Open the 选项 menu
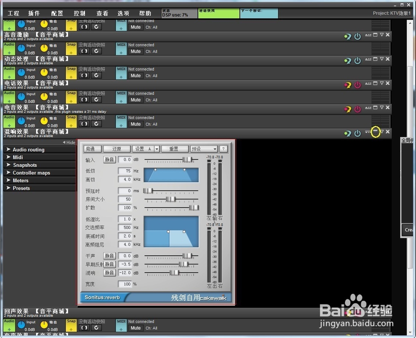 pyautogui.click(x=124, y=13)
